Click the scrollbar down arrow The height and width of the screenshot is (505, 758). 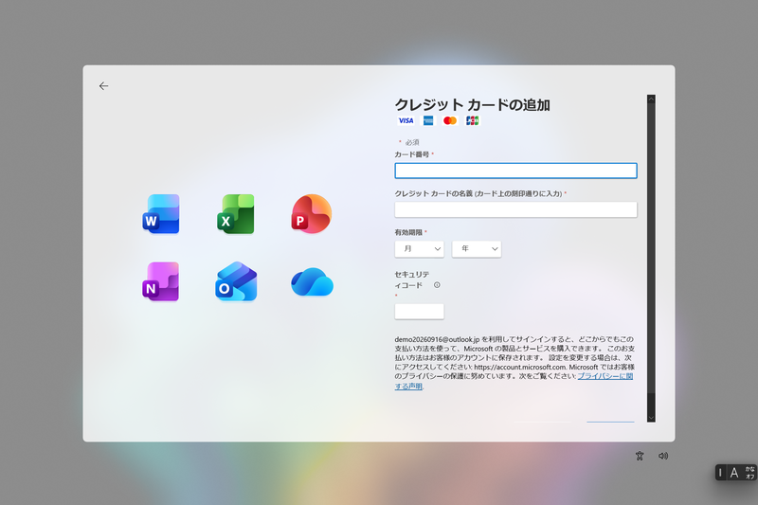point(651,418)
